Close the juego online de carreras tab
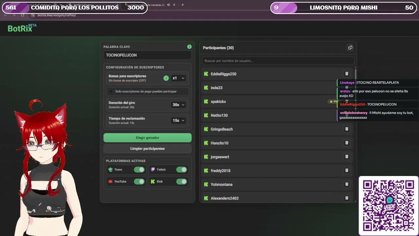 tap(174, 5)
